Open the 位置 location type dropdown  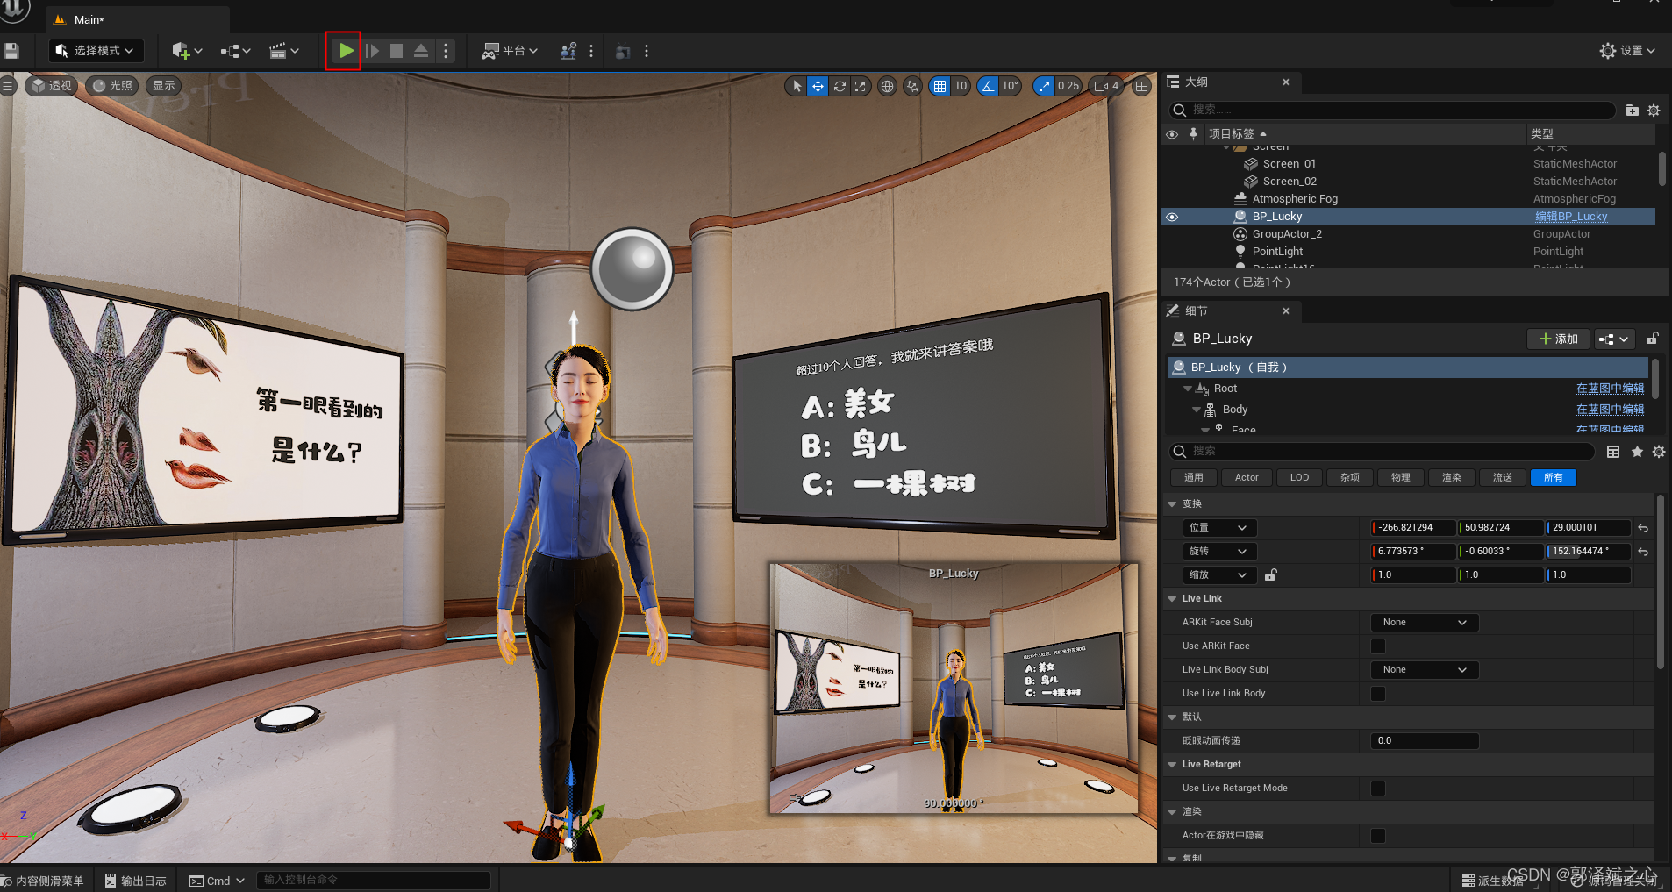pos(1219,528)
